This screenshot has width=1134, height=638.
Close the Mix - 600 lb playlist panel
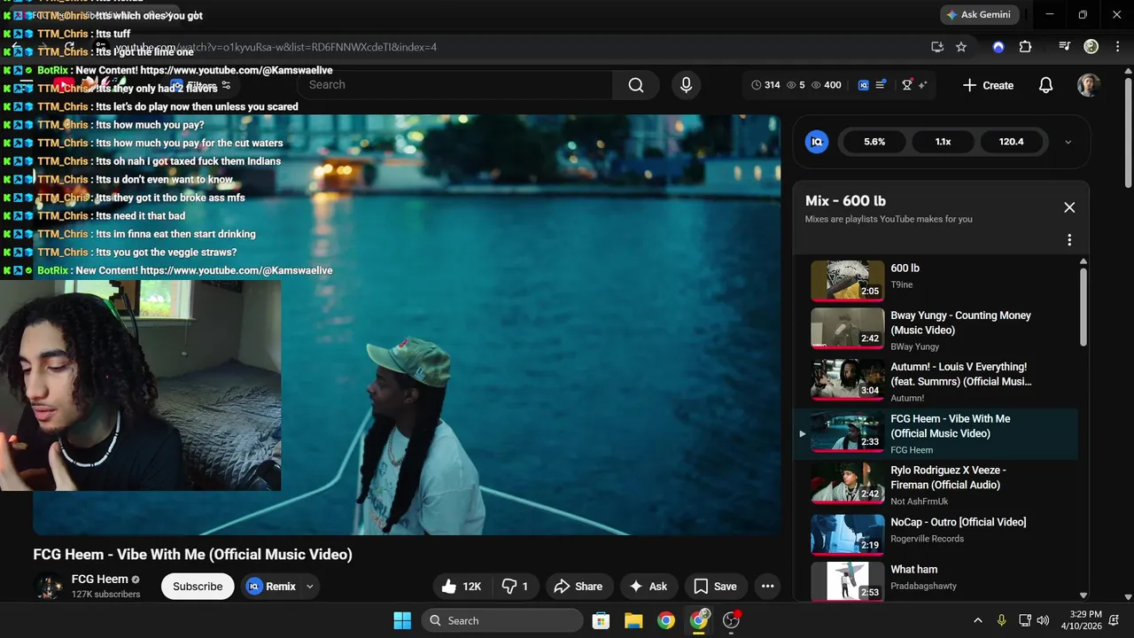1069,207
